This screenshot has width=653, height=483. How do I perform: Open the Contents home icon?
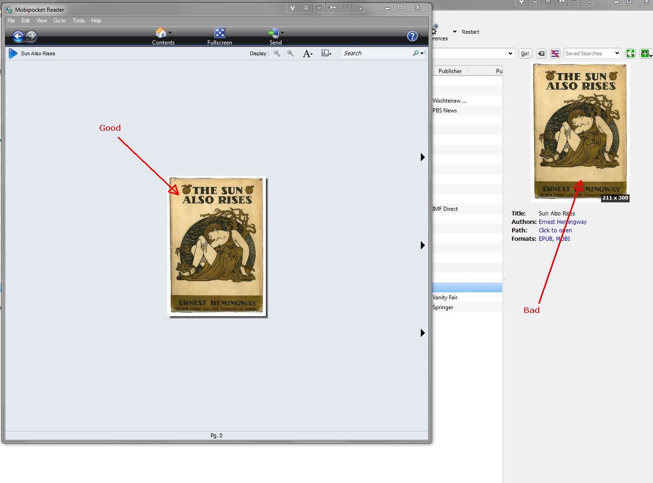pyautogui.click(x=161, y=33)
